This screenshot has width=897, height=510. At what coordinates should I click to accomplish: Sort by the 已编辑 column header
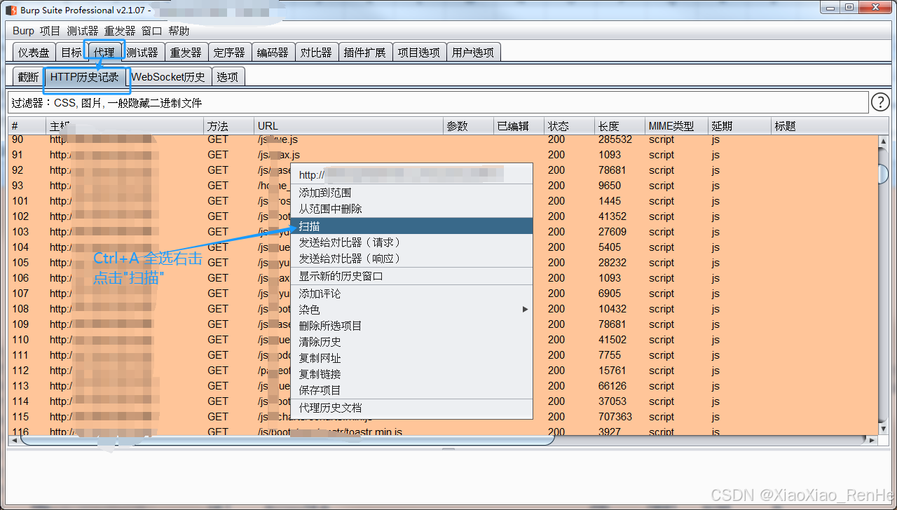[519, 126]
